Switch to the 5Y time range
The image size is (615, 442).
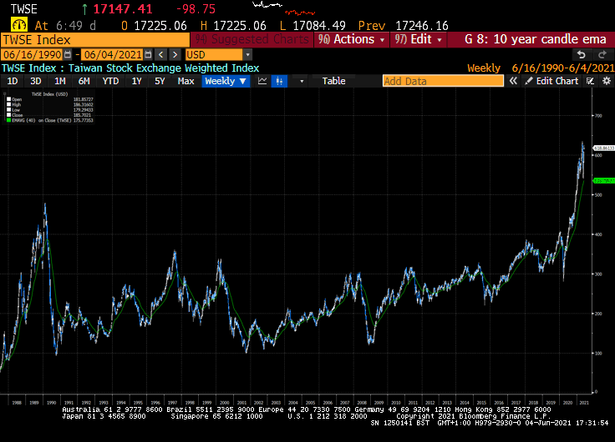[160, 81]
